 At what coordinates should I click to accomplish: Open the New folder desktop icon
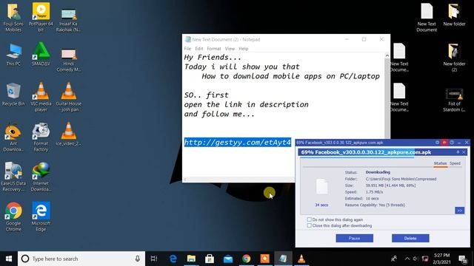click(454, 15)
